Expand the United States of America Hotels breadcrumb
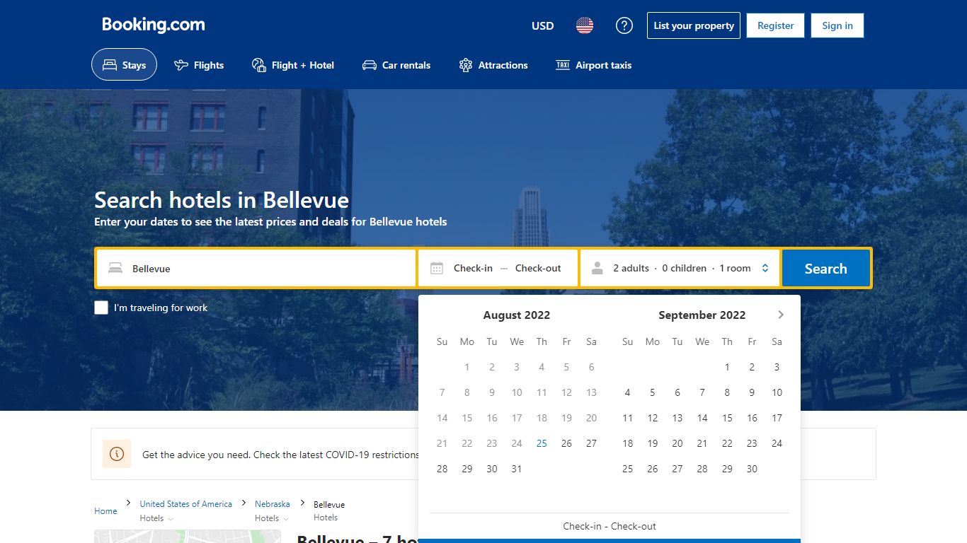The height and width of the screenshot is (543, 967). [x=156, y=518]
